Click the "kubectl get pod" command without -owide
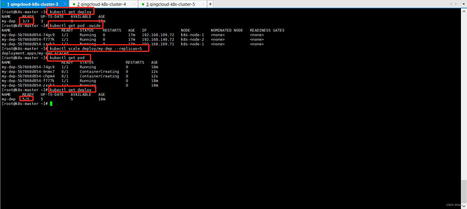The height and width of the screenshot is (209, 467). point(67,58)
